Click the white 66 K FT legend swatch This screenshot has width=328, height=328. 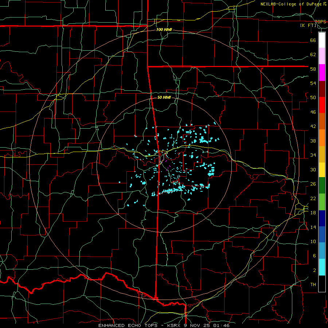pos(322,40)
